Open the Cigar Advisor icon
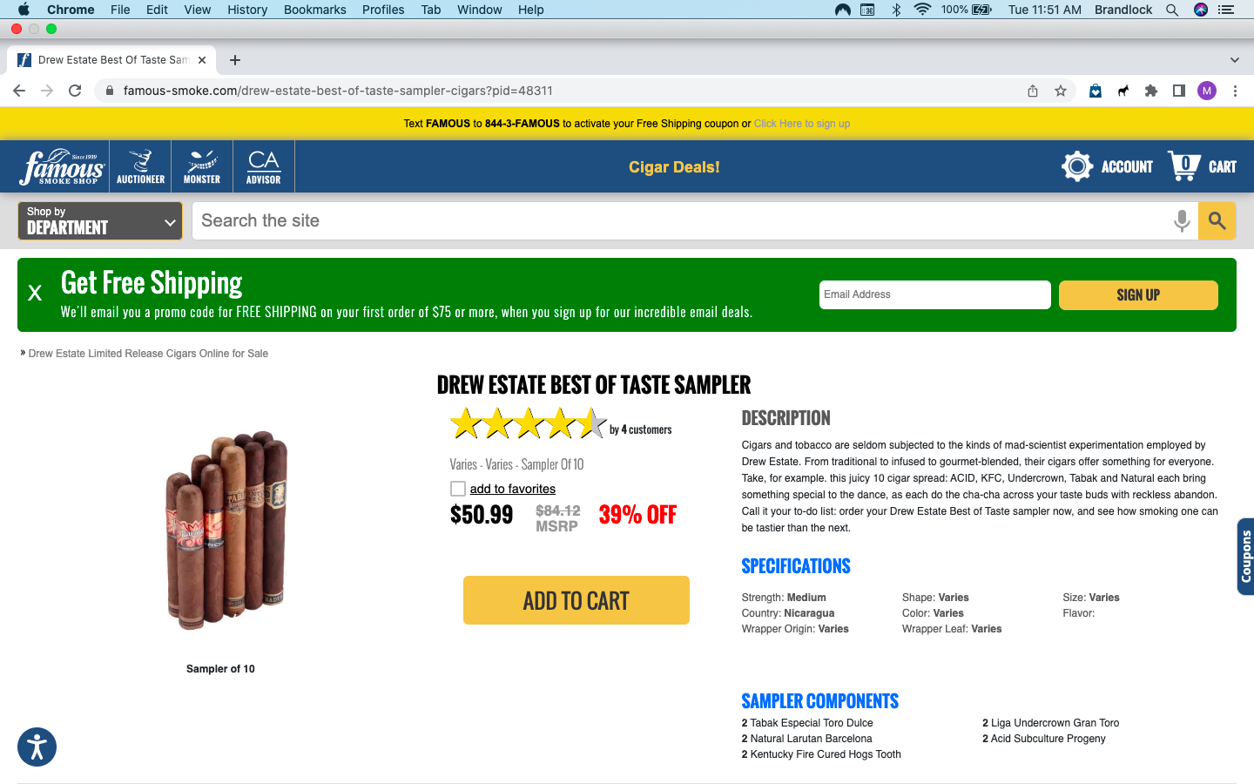Screen dimensions: 1254x784 (264, 166)
